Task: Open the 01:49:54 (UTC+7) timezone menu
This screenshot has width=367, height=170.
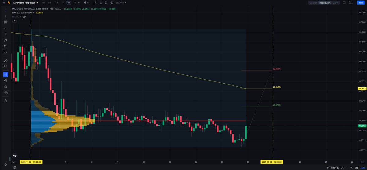Action: [x=336, y=168]
